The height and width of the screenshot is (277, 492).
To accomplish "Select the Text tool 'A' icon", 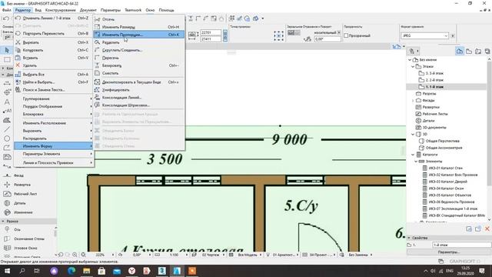I will click(7, 102).
